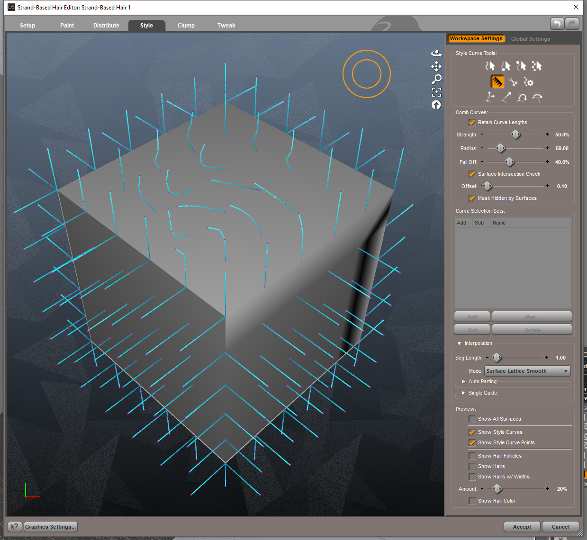Select the rotate curve tool

[522, 97]
